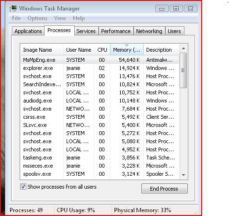The height and width of the screenshot is (216, 229).
Task: Click the 54,640 K memory value
Action: (129, 60)
